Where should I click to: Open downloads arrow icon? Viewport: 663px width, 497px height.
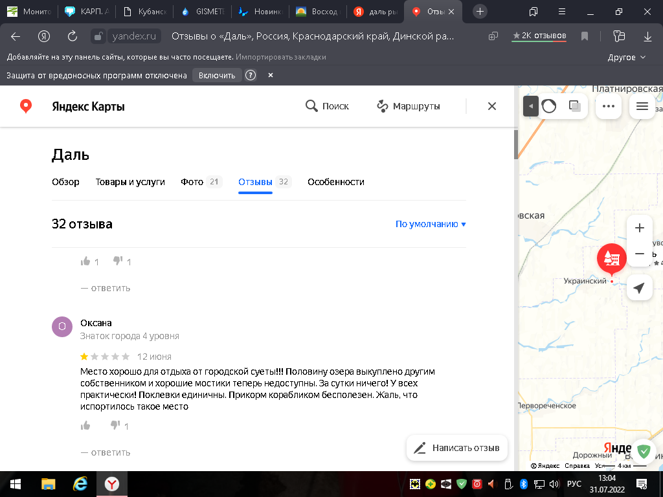coord(647,37)
